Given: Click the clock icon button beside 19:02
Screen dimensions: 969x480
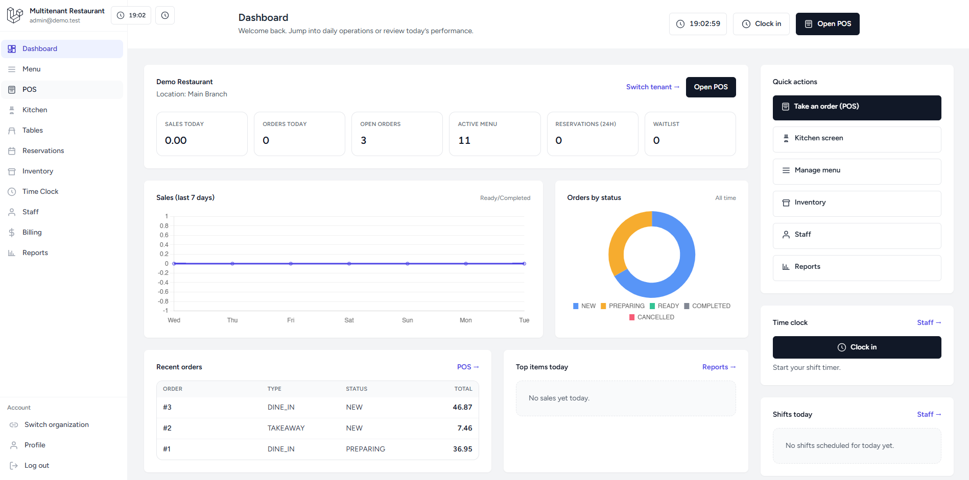Looking at the screenshot, I should click(x=164, y=15).
